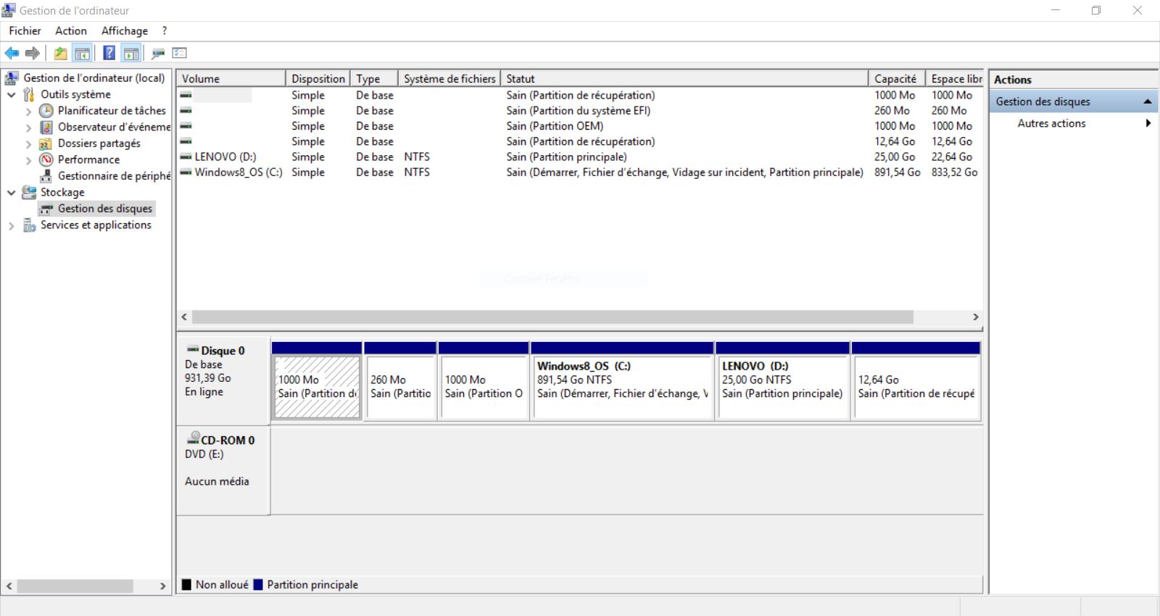1160x616 pixels.
Task: Collapse the Outils système tree node
Action: point(12,94)
